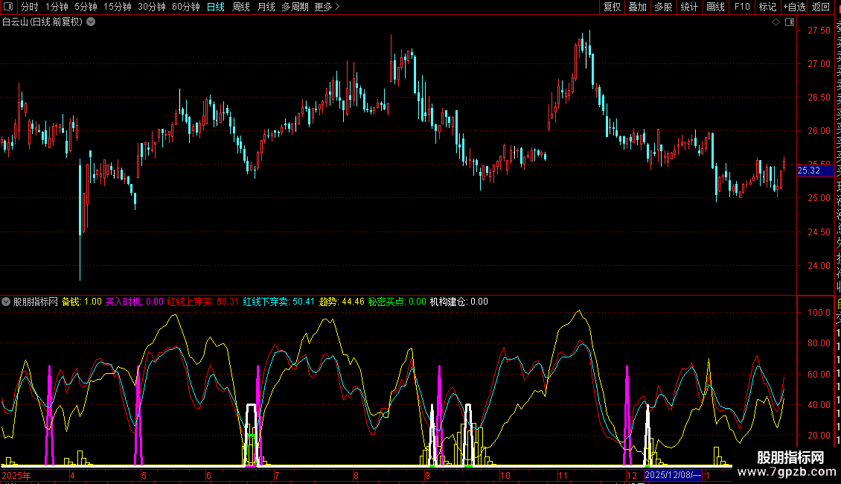This screenshot has height=484, width=841.
Task: Select the 5分钟 period
Action: [x=86, y=7]
